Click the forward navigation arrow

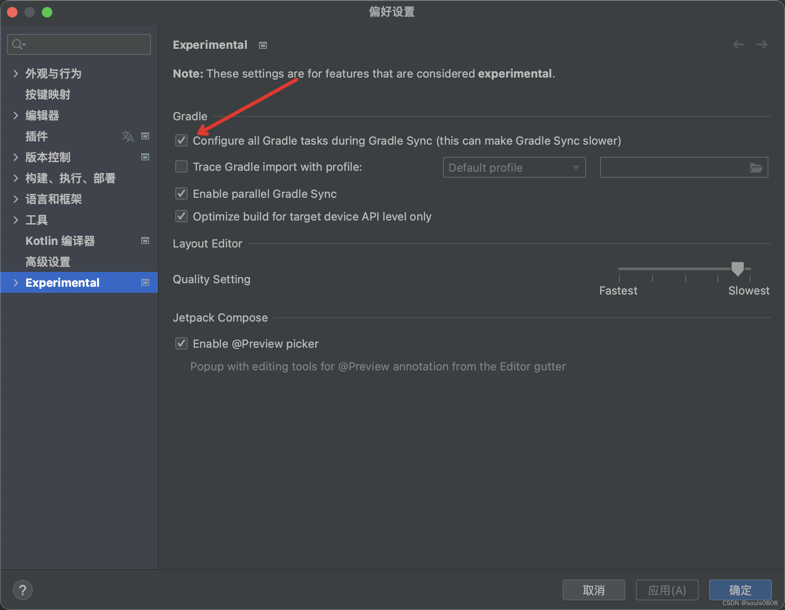point(761,44)
